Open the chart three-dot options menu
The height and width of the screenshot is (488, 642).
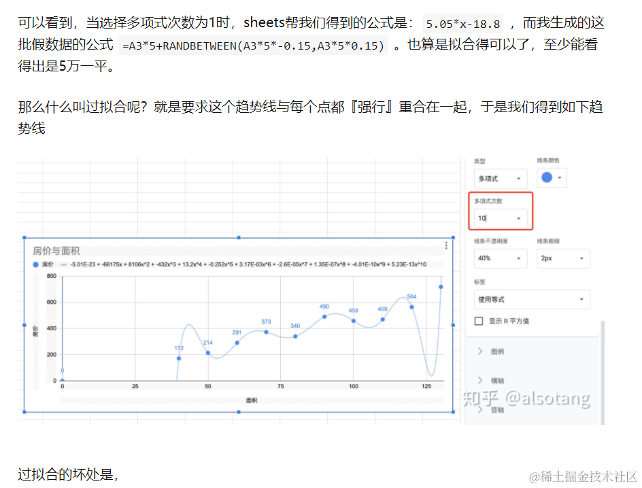(446, 245)
